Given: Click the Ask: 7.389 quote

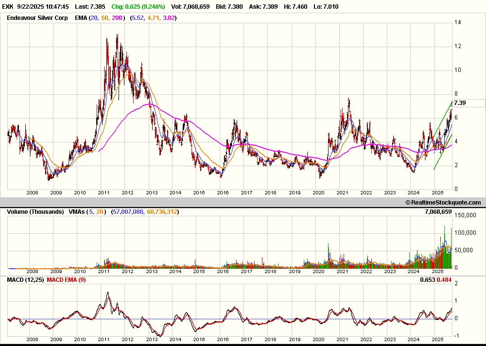Looking at the screenshot, I should pos(263,6).
